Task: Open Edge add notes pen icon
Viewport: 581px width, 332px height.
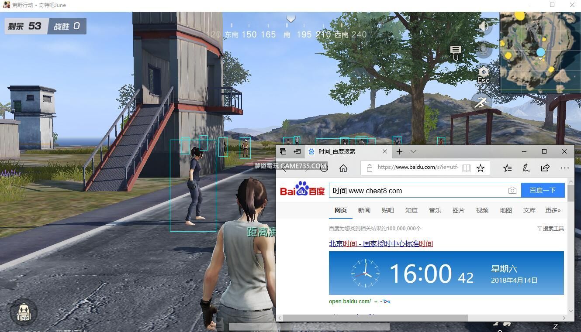Action: click(x=526, y=168)
